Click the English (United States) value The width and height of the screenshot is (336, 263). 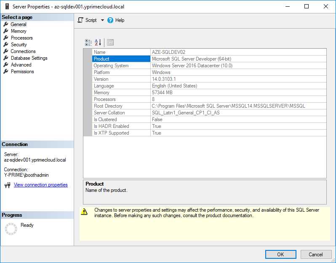[174, 86]
